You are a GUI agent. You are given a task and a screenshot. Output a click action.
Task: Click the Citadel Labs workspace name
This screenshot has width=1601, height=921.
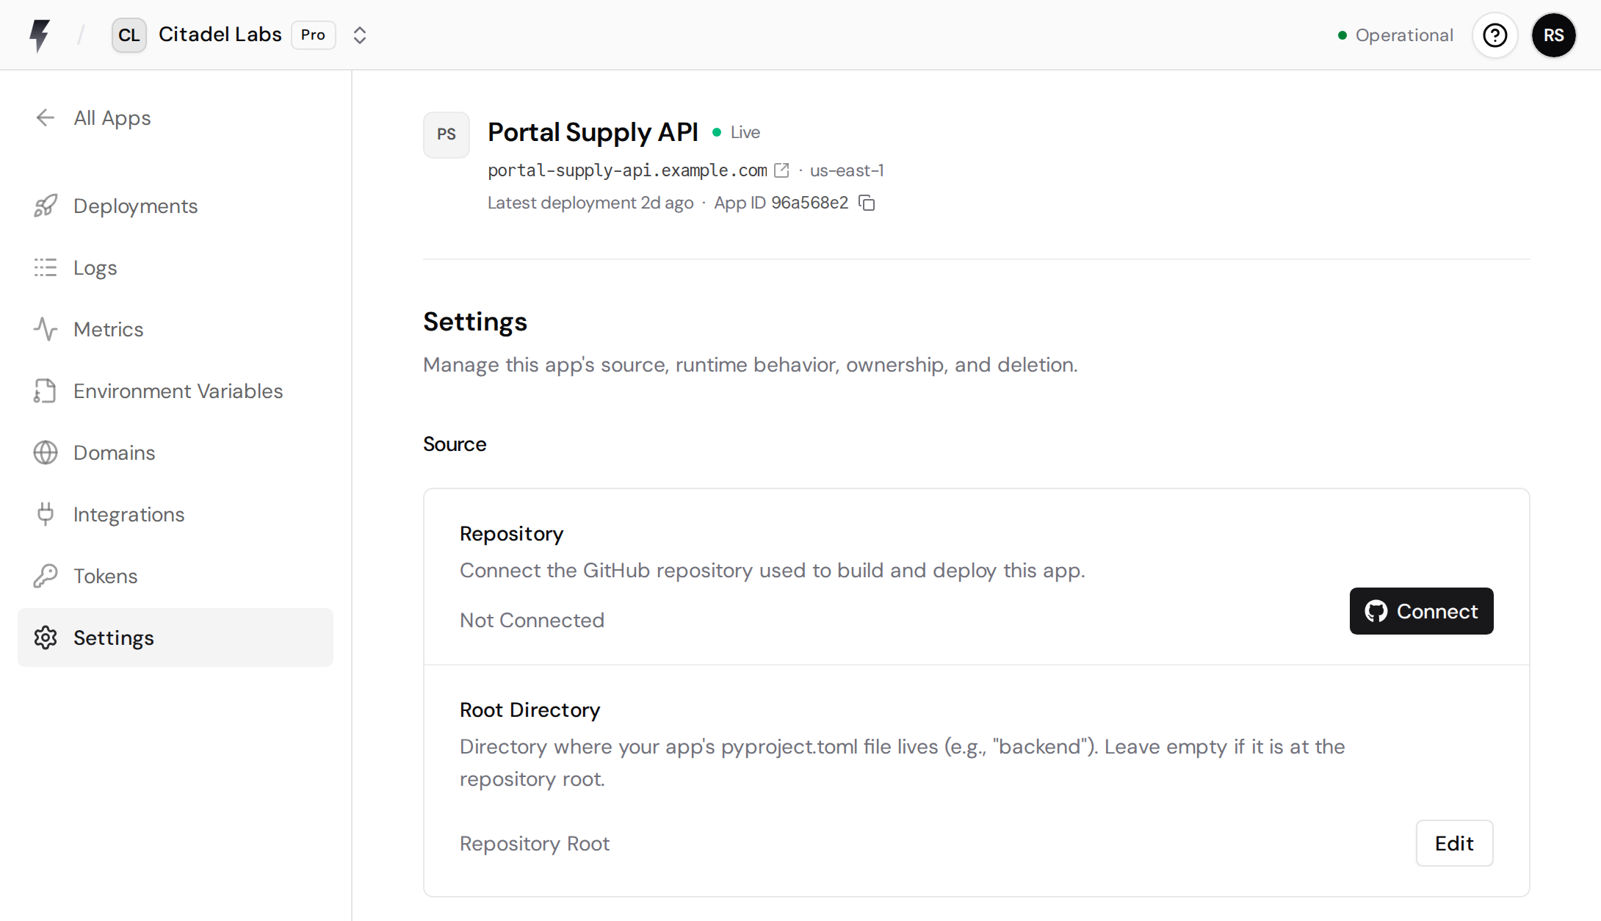pos(220,35)
